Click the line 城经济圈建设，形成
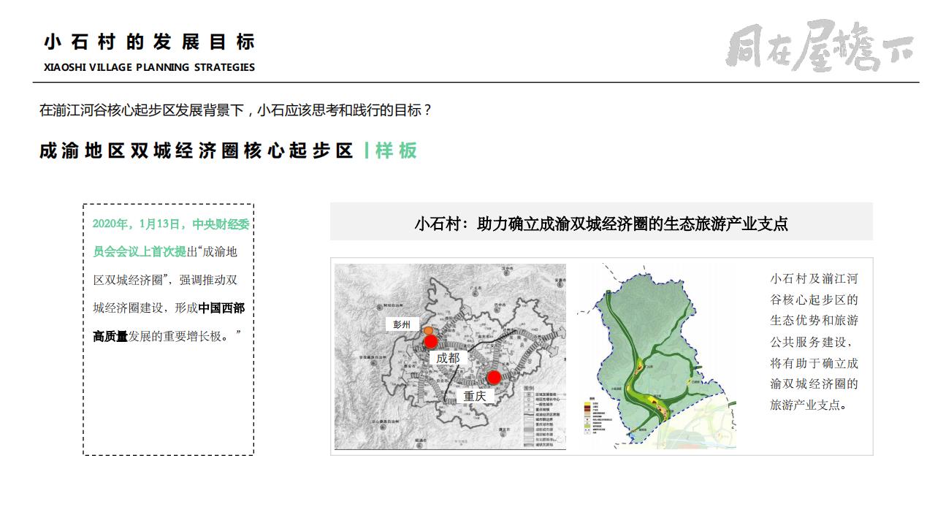Viewport: 935px width, 526px height. click(145, 308)
